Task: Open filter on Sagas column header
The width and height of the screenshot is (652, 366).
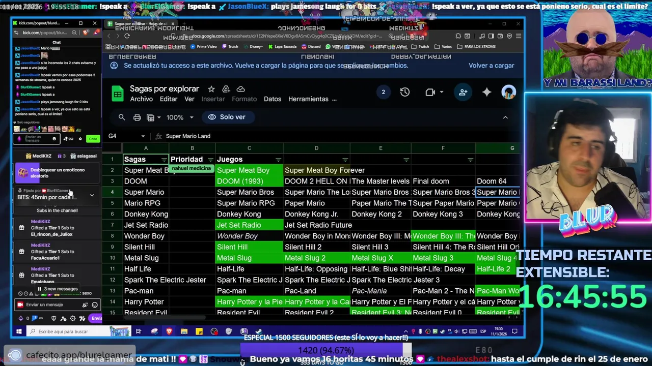Action: (x=164, y=160)
